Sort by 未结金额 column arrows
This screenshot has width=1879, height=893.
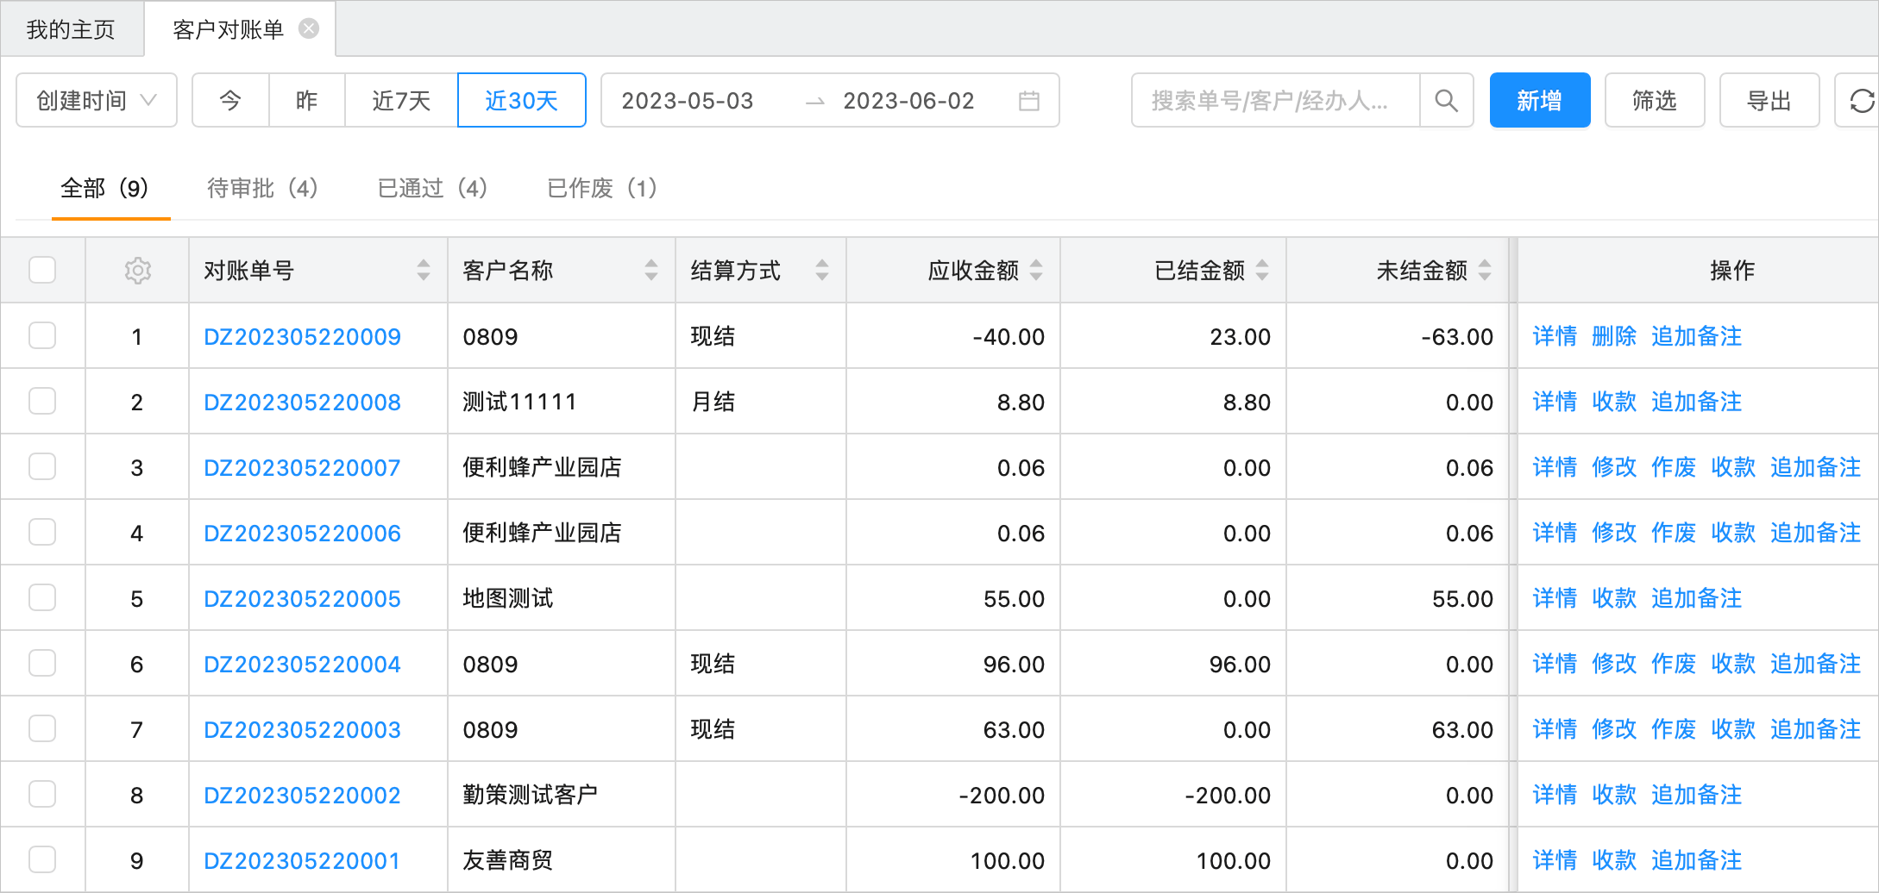point(1485,271)
